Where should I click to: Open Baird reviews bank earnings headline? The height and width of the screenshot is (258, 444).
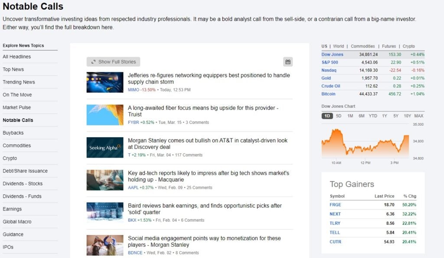tap(205, 209)
